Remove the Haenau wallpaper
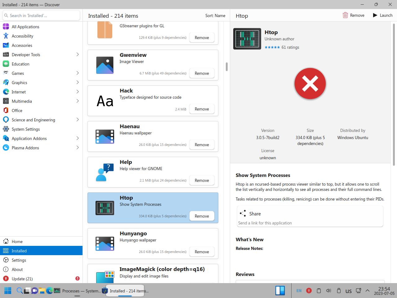The width and height of the screenshot is (397, 298). (202, 145)
